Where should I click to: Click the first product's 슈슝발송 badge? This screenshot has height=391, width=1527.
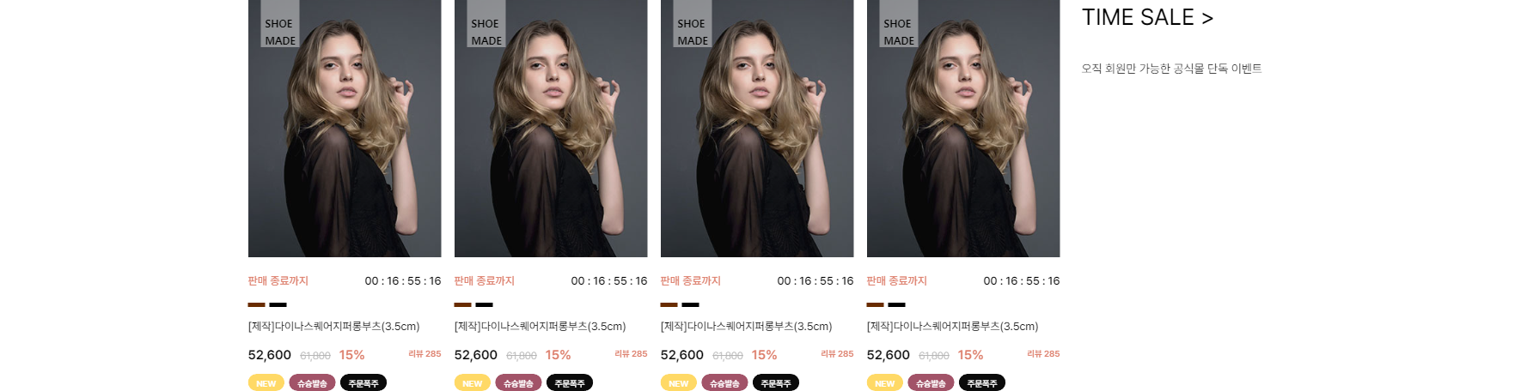(x=312, y=382)
